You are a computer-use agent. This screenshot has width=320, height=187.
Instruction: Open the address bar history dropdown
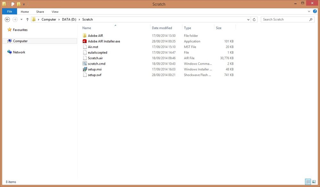click(x=248, y=20)
